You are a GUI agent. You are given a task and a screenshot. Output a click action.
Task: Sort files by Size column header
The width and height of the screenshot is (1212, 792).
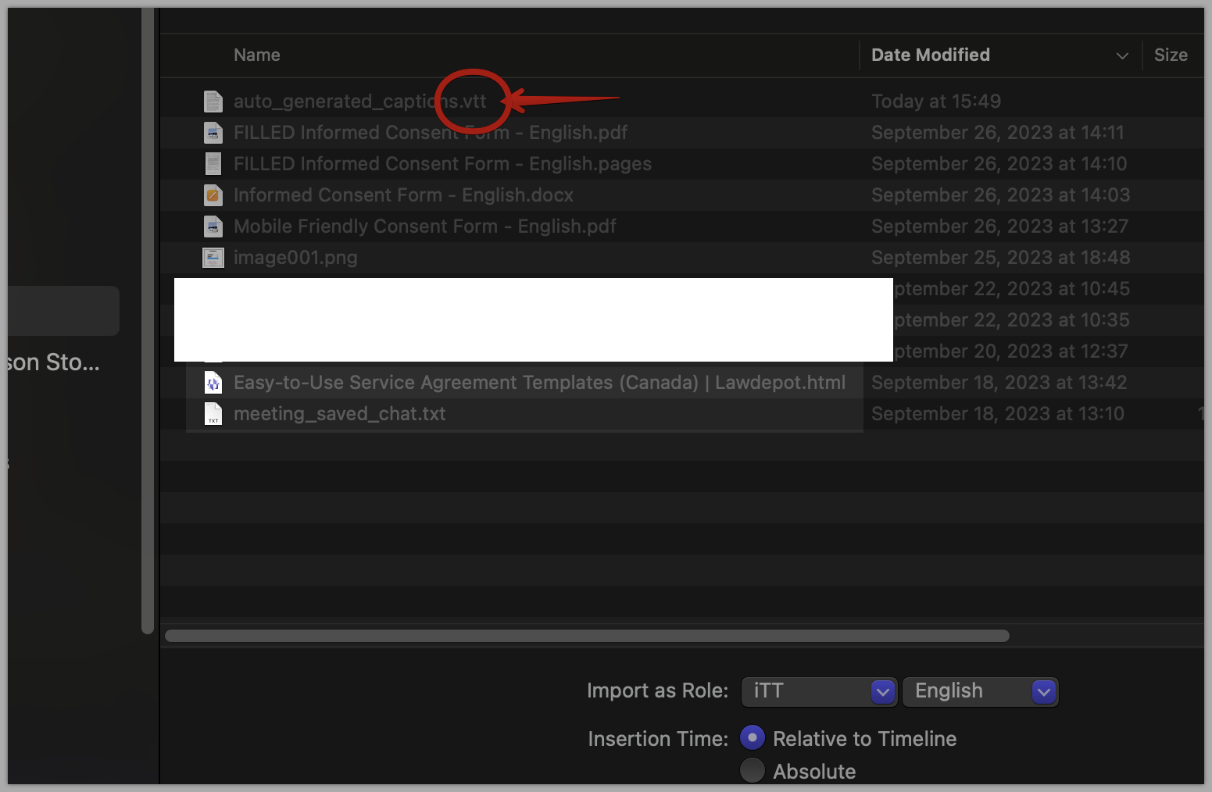[x=1171, y=55]
